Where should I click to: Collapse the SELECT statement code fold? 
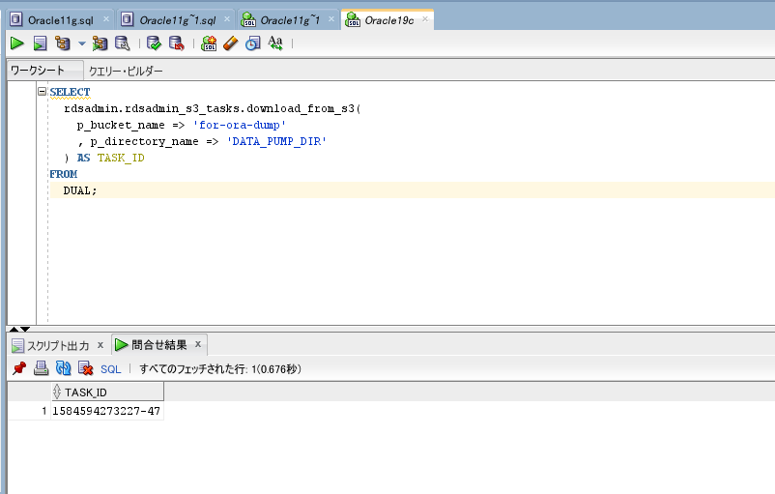click(x=42, y=92)
